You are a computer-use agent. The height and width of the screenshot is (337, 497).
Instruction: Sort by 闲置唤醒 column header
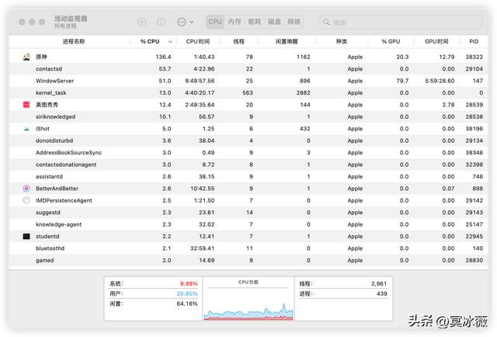(x=287, y=41)
